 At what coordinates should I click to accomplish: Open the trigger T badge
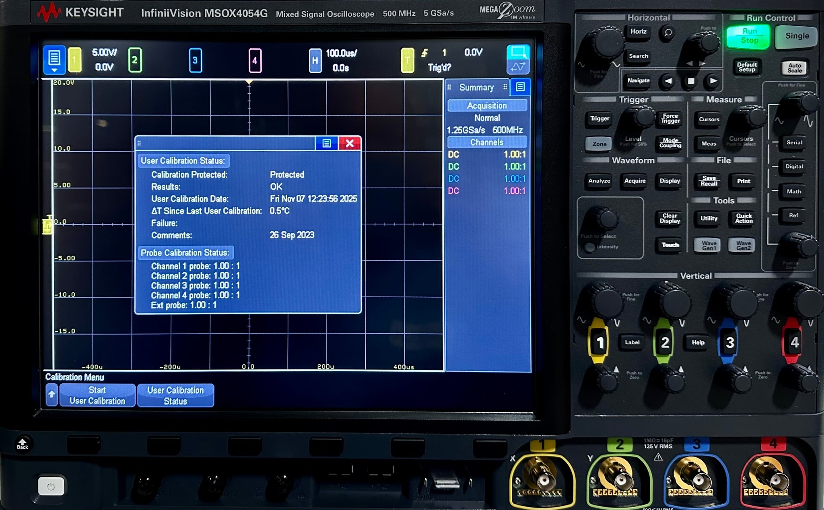click(x=408, y=61)
